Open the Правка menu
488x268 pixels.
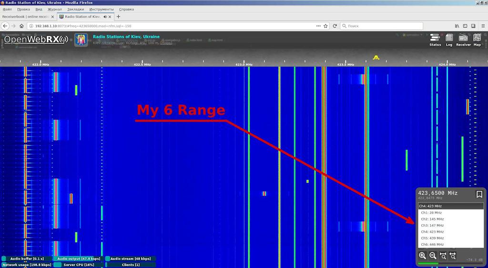[24, 10]
